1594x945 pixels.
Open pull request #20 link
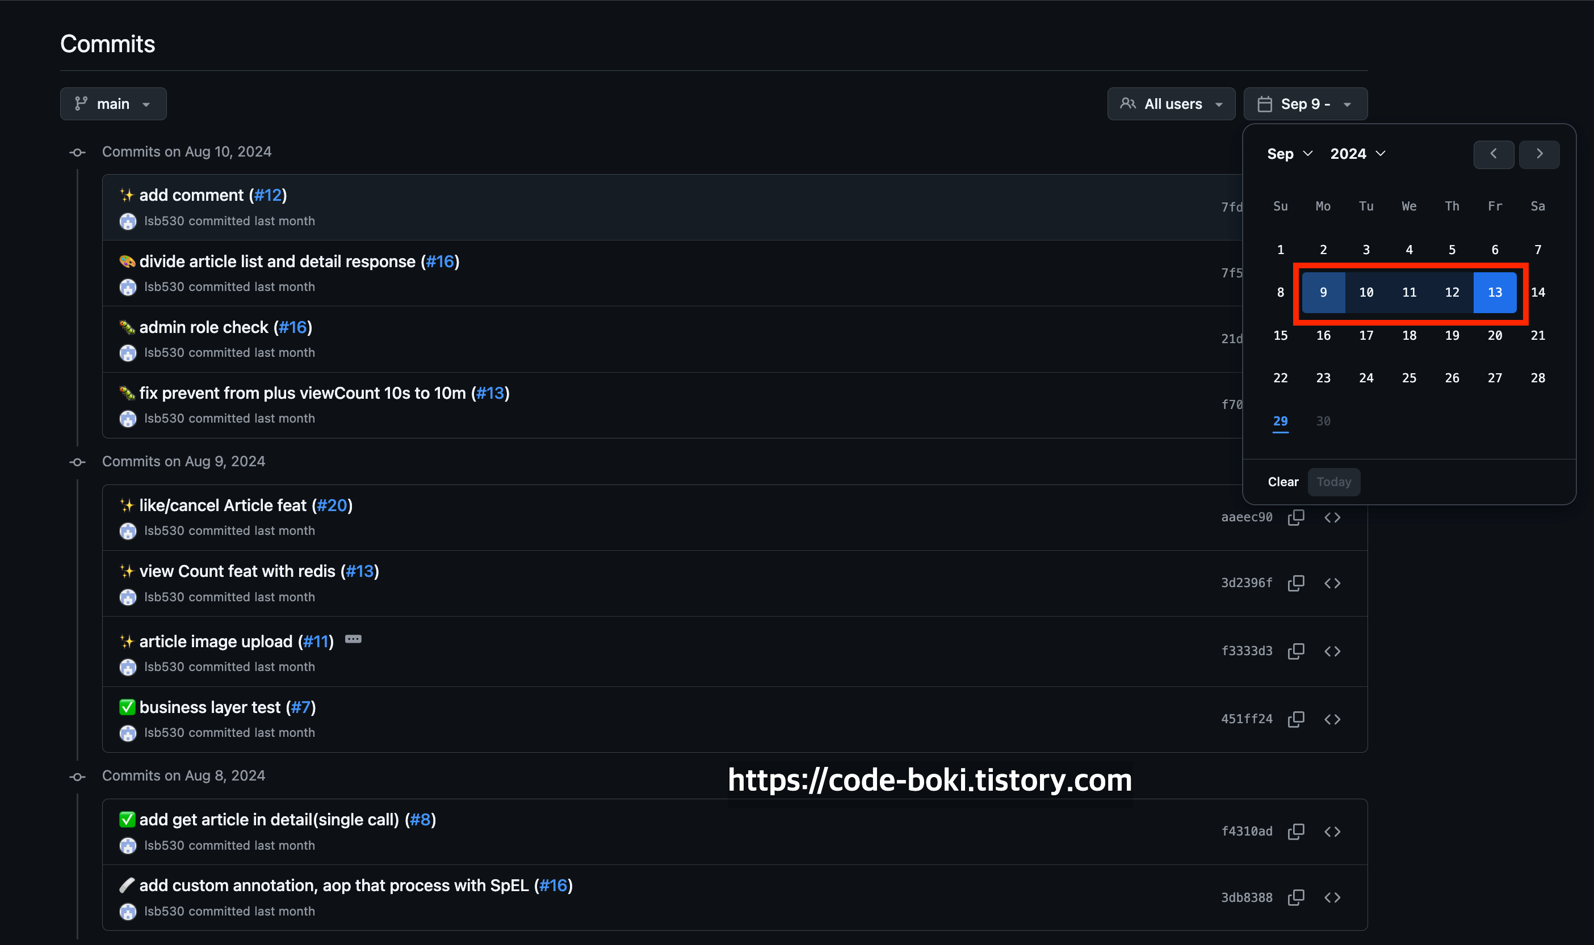pyautogui.click(x=332, y=505)
